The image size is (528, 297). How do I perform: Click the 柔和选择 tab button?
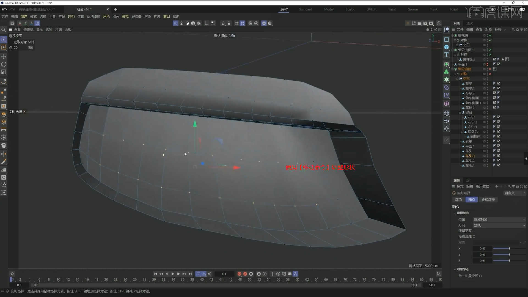click(x=488, y=200)
